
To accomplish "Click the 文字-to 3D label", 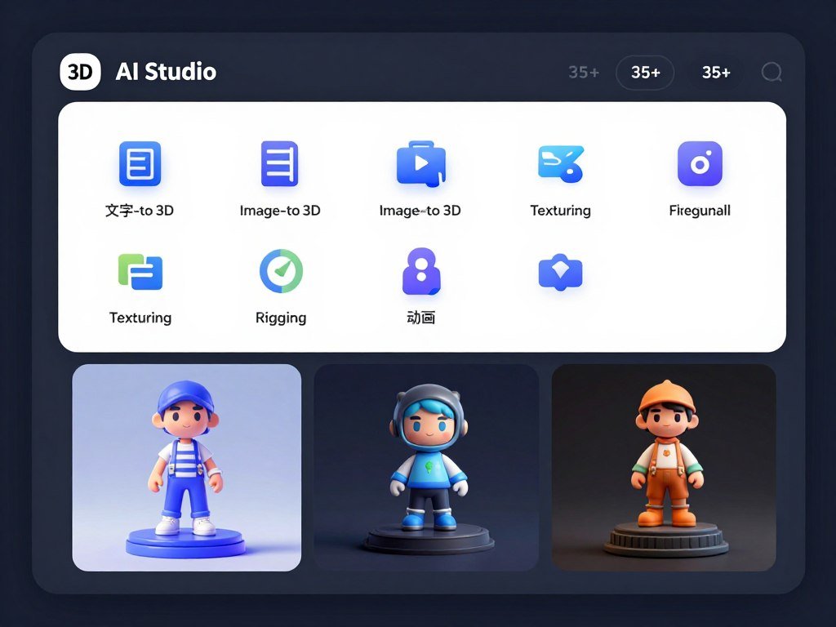I will (x=140, y=211).
